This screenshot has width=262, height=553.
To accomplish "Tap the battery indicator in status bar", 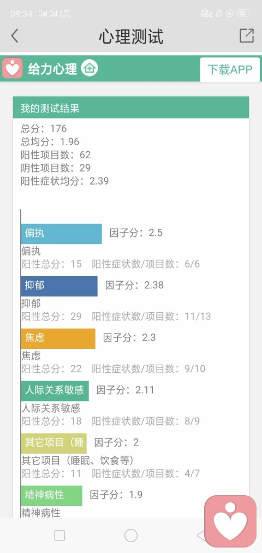I will pos(243,14).
